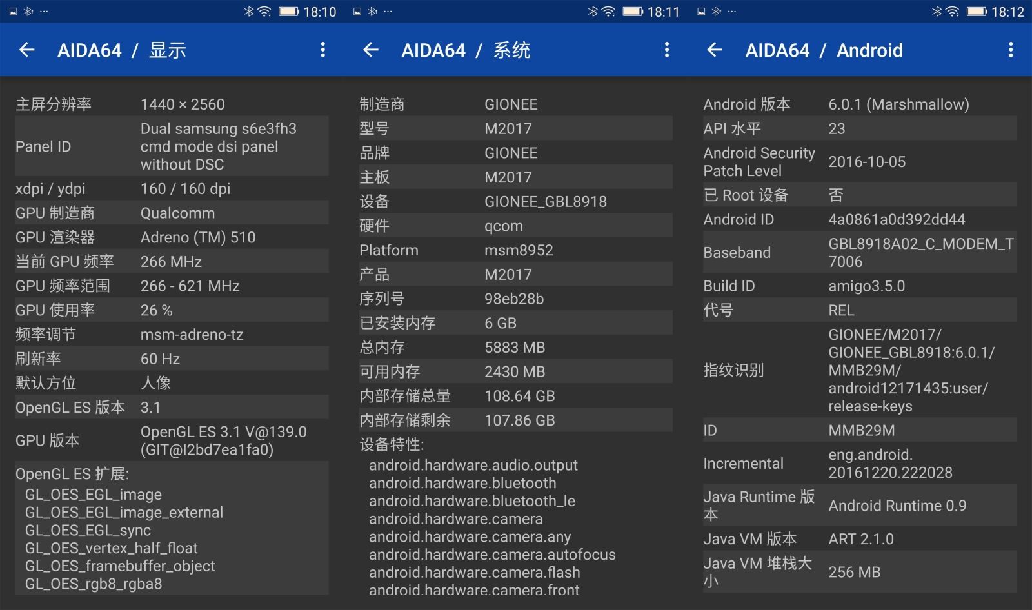
Task: Select ID MMB29M row
Action: 860,430
